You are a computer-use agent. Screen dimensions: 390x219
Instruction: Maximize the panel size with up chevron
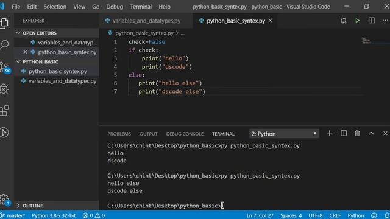[371, 134]
